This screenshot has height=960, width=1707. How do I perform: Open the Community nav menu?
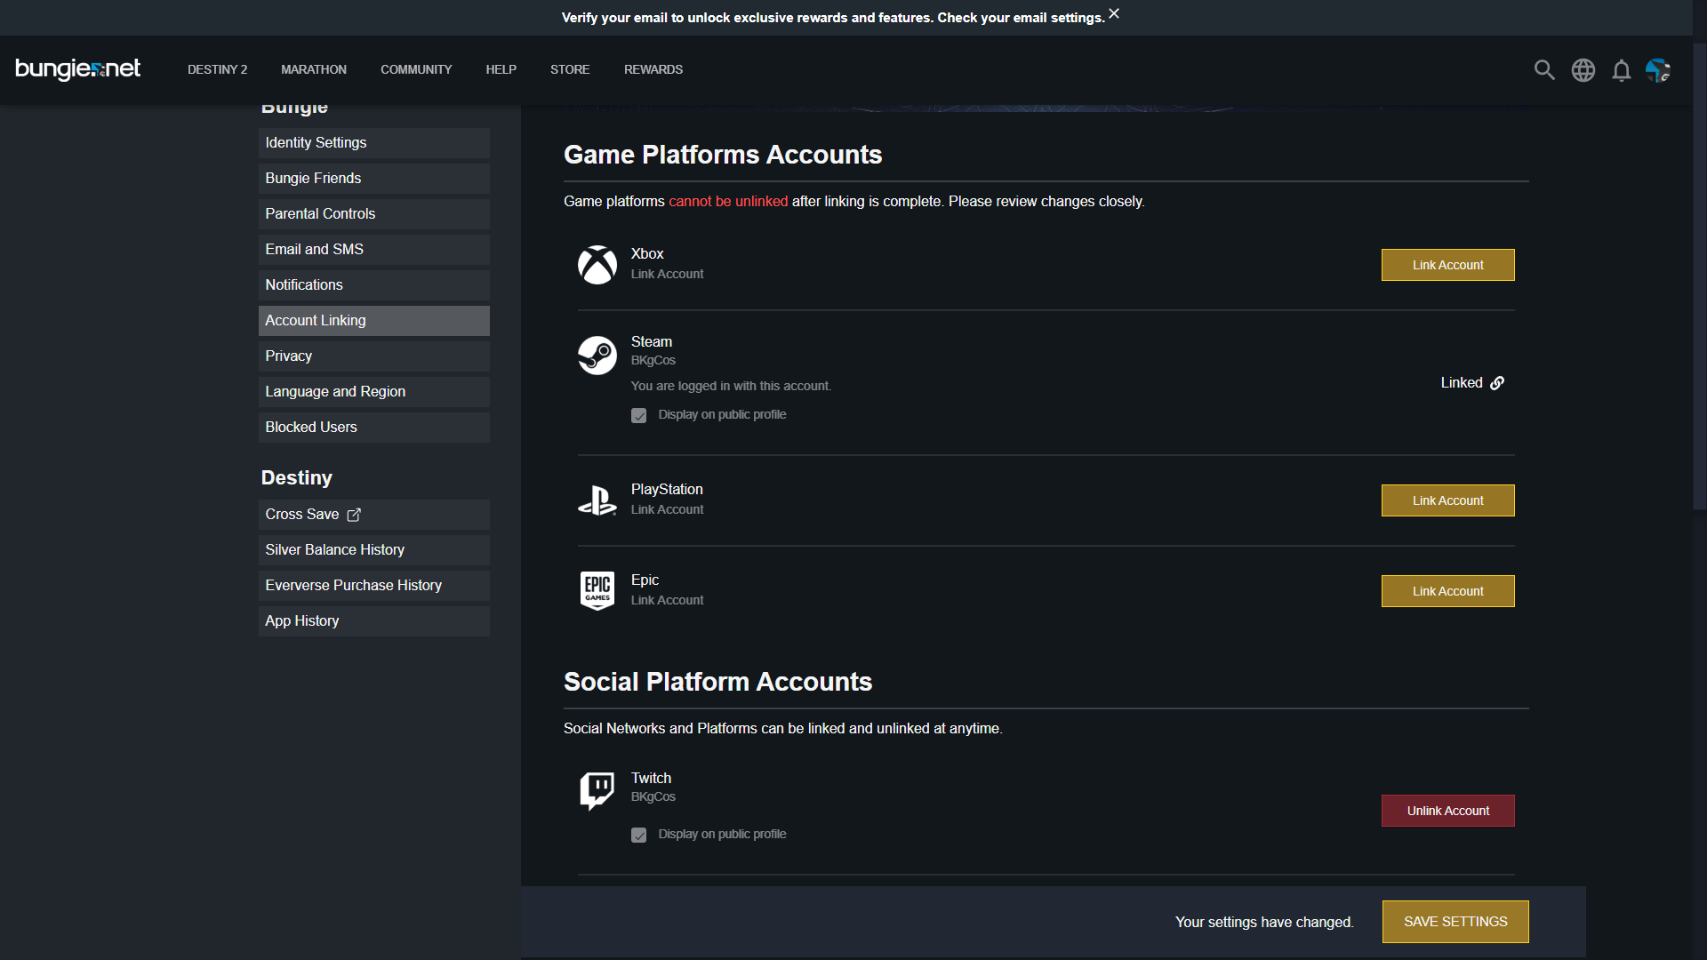point(416,69)
